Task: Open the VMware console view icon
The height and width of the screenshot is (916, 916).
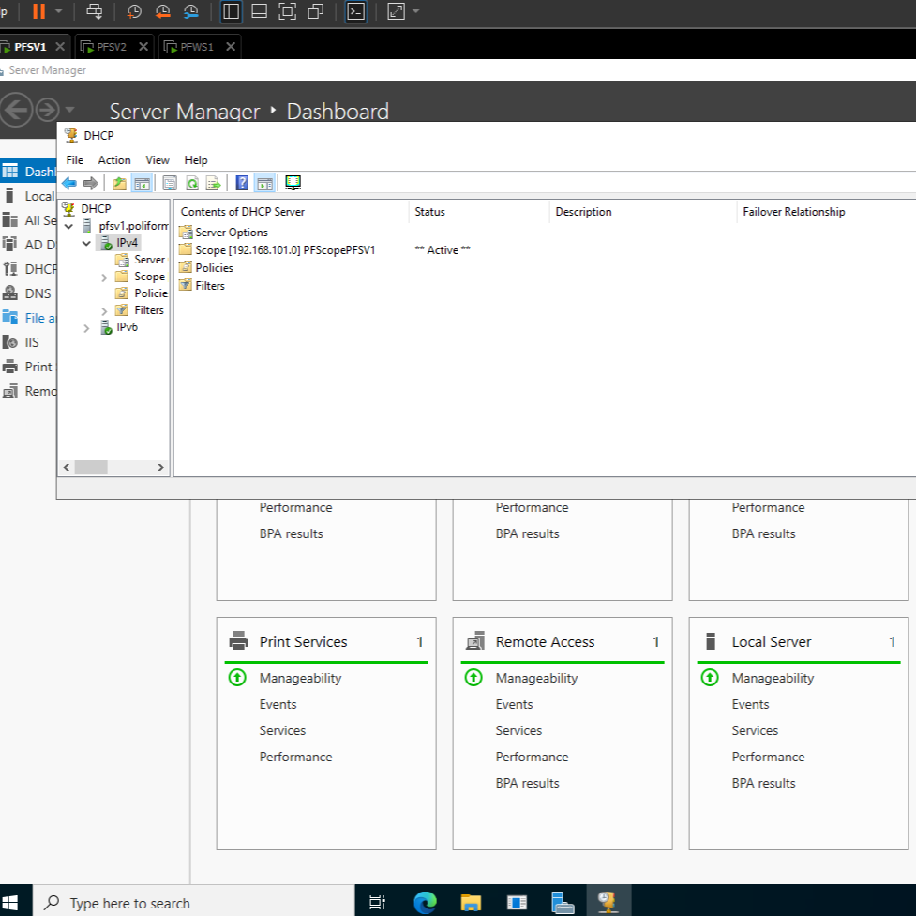Action: pyautogui.click(x=355, y=11)
